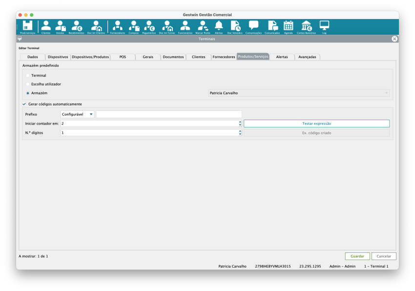Viewport: 415px width, 291px height.
Task: Click the Vendas toolbar icon
Action: coord(60,26)
